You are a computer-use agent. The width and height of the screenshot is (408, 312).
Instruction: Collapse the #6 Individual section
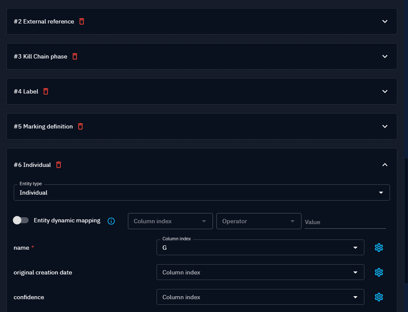pyautogui.click(x=384, y=165)
